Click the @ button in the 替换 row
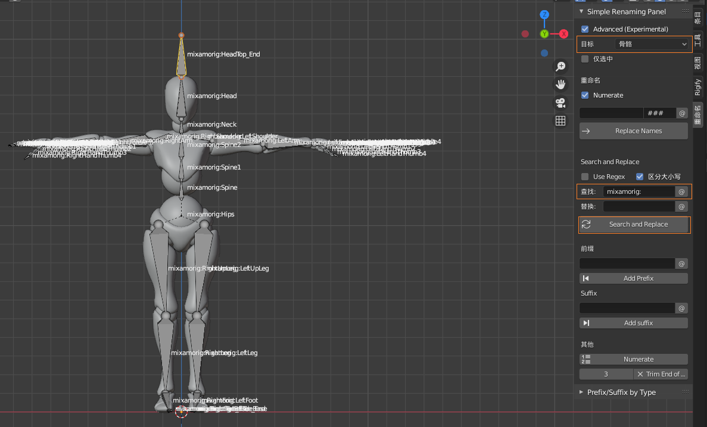 click(x=682, y=206)
